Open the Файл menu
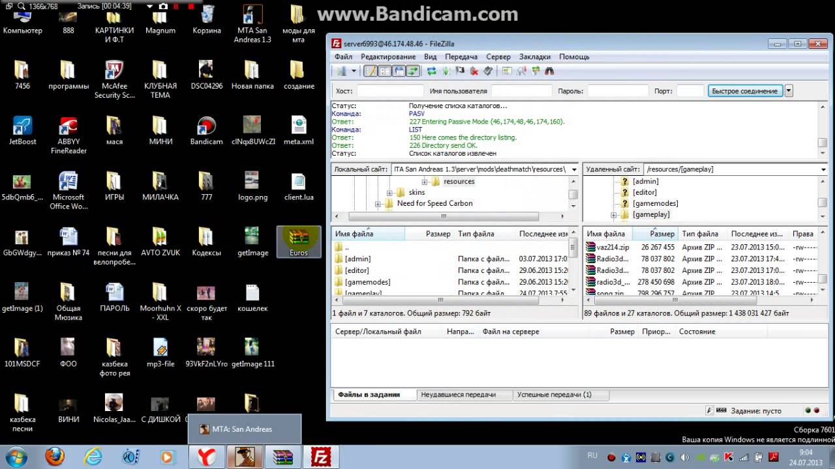Image resolution: width=835 pixels, height=469 pixels. click(x=343, y=57)
